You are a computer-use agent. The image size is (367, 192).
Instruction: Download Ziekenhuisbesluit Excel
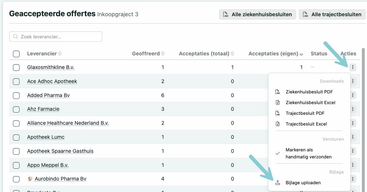[309, 103]
